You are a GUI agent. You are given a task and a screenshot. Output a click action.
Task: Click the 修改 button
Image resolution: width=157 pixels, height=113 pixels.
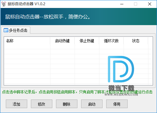click(x=42, y=104)
